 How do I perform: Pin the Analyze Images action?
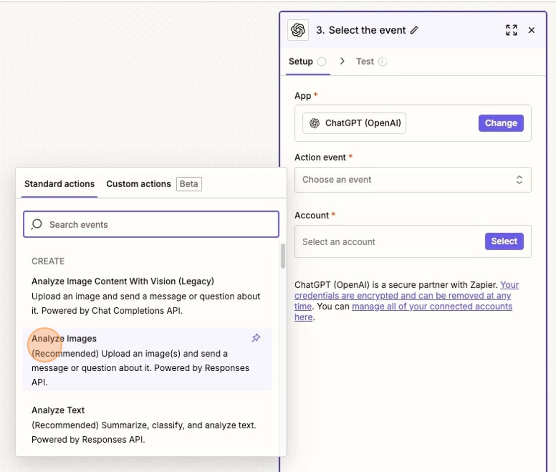tap(256, 338)
